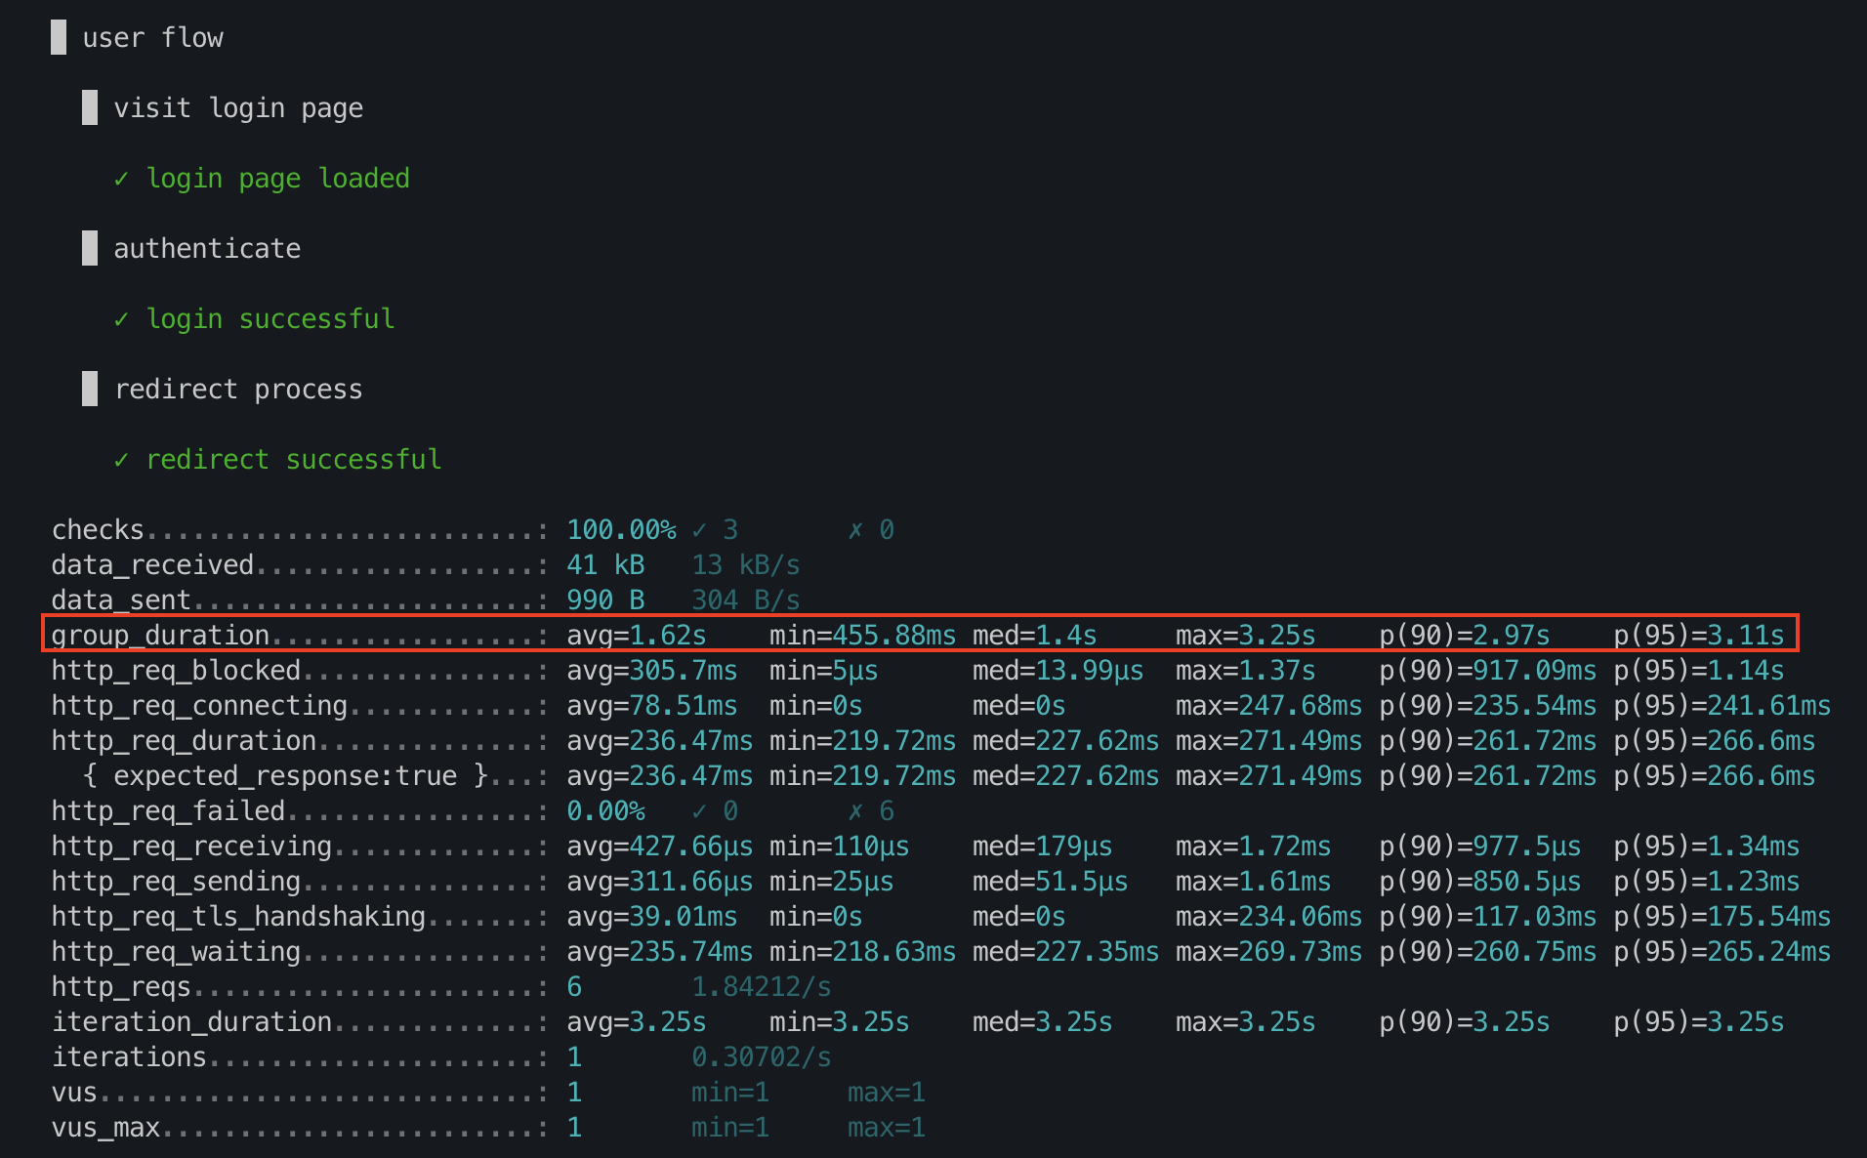Click the http_reqs rate 1.84212/s
Screen dimensions: 1867x1158
click(x=761, y=987)
